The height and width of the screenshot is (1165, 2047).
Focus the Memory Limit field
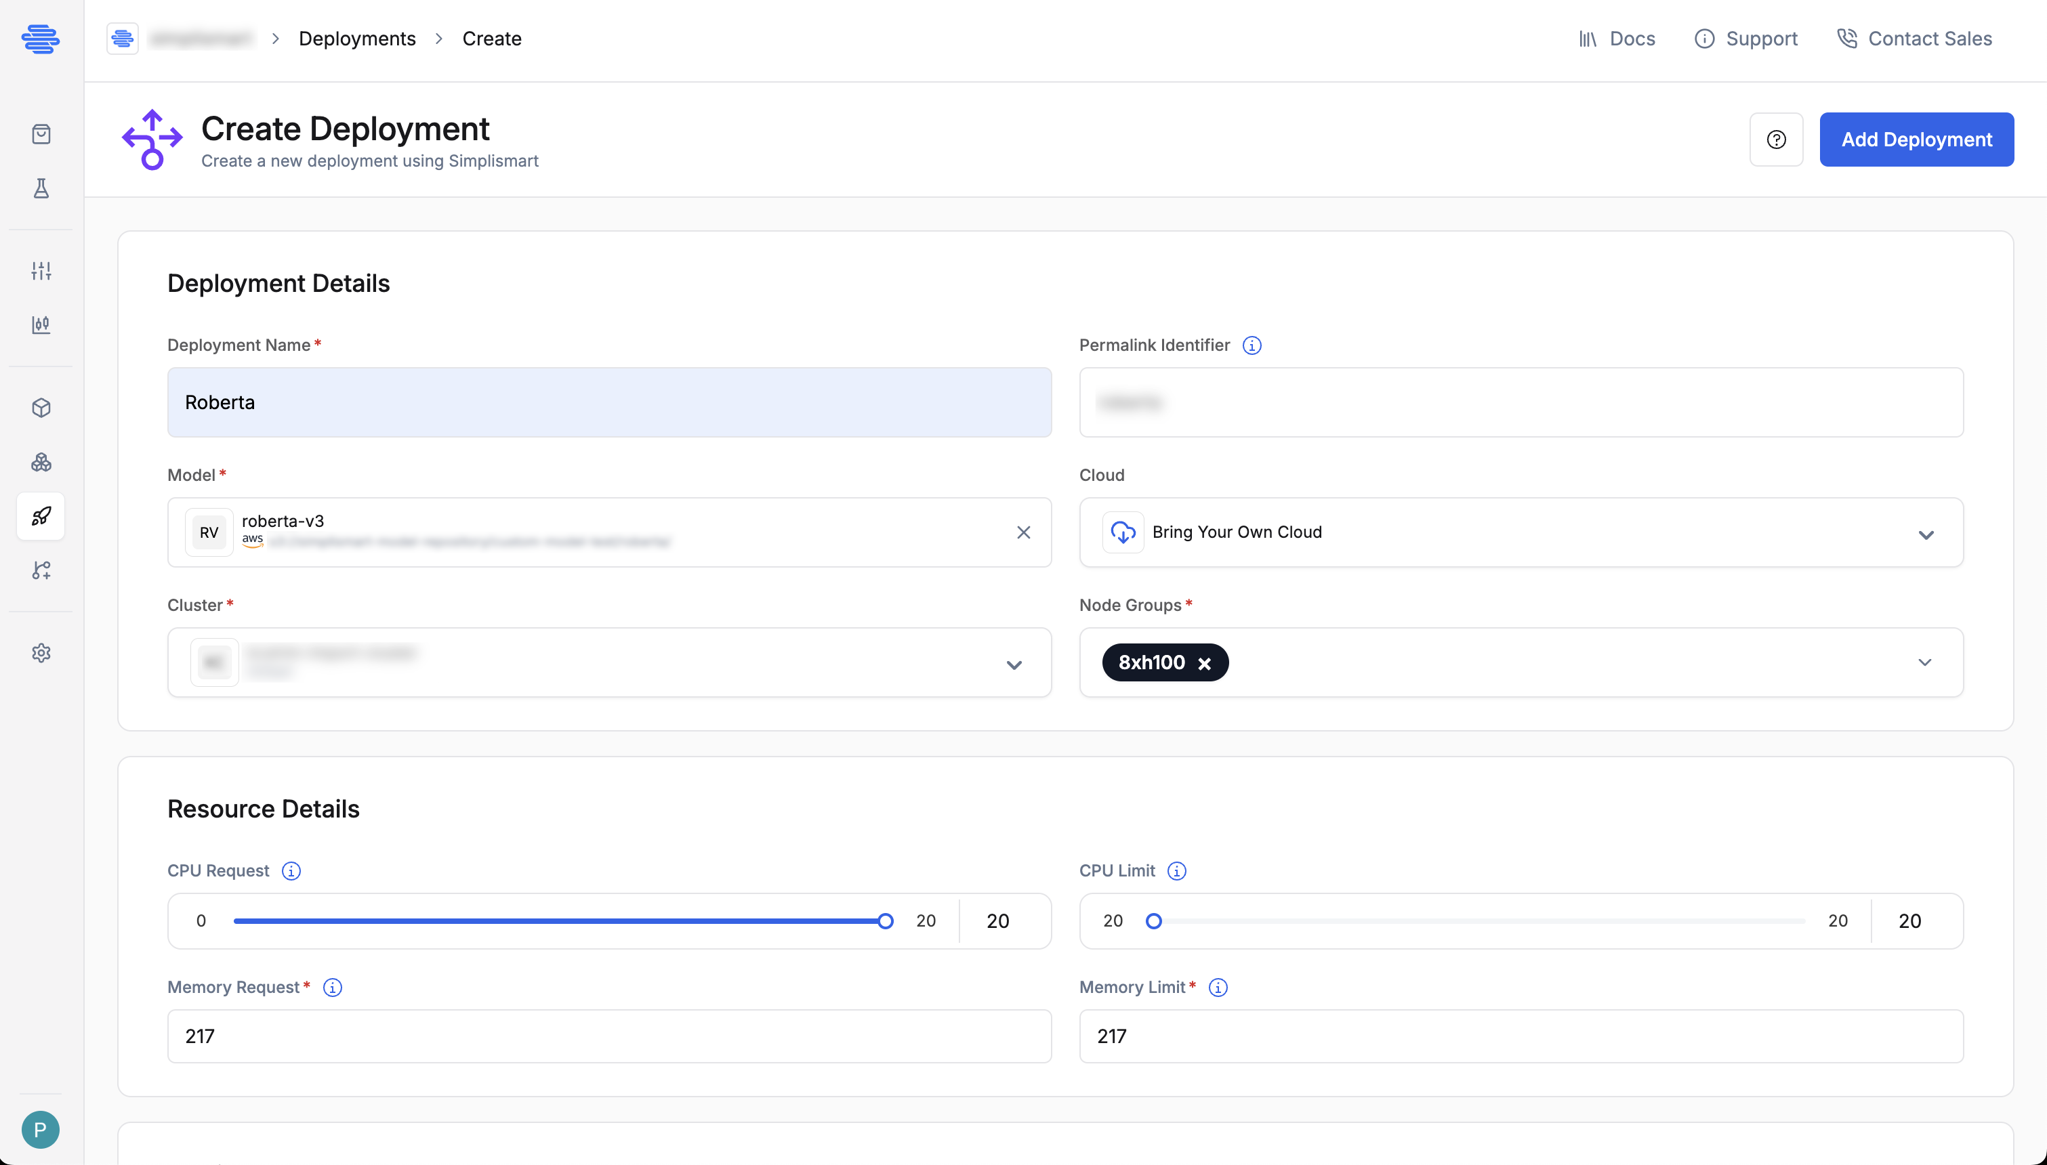1521,1036
